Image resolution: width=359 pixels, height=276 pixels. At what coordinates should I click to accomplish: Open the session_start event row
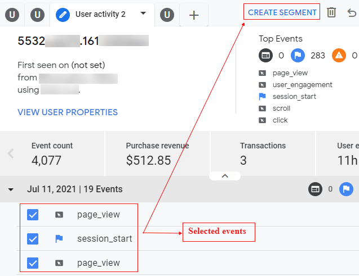[188, 238]
